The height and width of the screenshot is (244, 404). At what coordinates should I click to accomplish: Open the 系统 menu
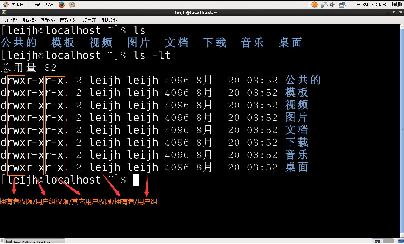(x=49, y=4)
